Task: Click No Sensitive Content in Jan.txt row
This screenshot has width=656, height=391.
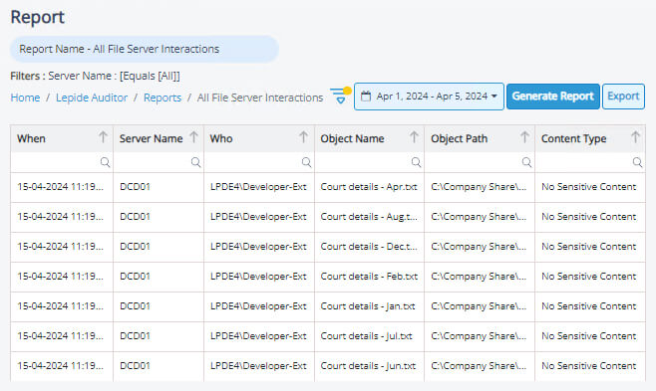Action: (588, 306)
